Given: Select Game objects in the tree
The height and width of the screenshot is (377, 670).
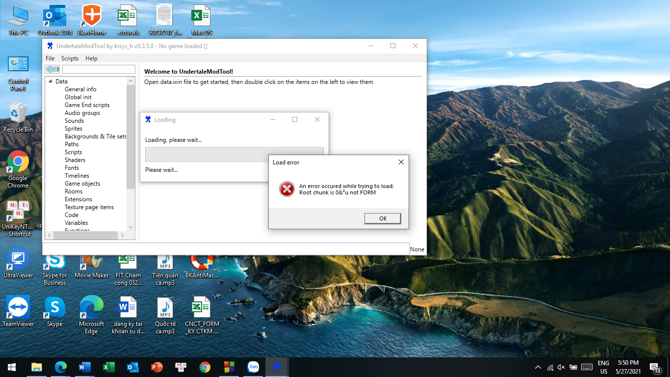Looking at the screenshot, I should (x=82, y=184).
